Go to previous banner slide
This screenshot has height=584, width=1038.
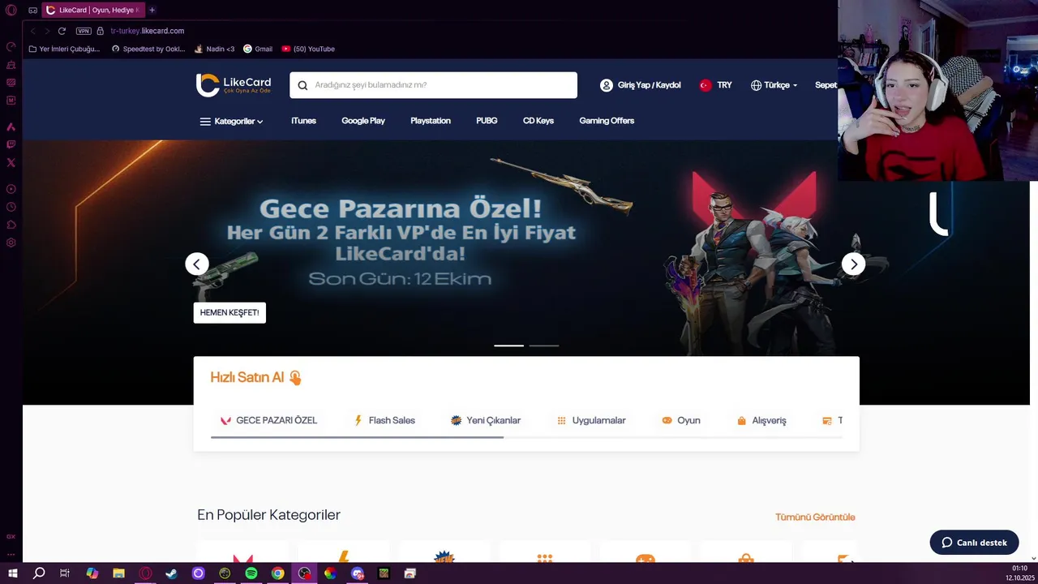pyautogui.click(x=197, y=264)
